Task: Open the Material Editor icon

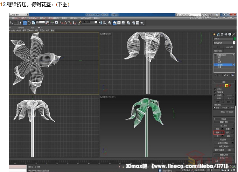Action: pos(128,23)
